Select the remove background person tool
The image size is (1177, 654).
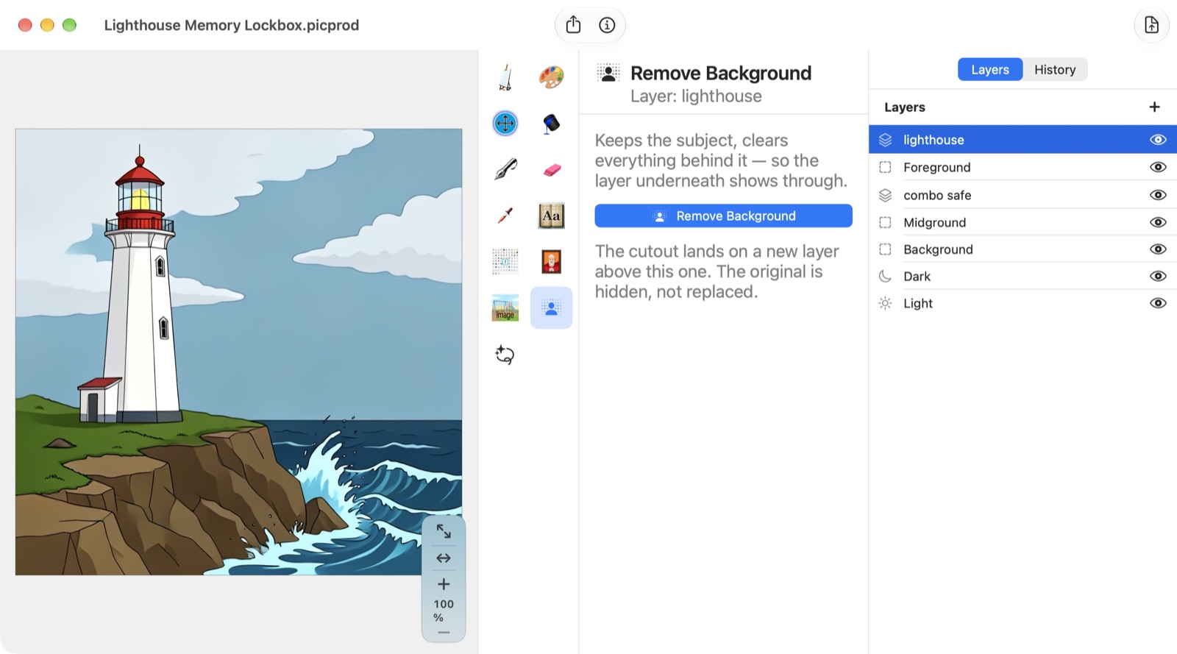(x=551, y=308)
